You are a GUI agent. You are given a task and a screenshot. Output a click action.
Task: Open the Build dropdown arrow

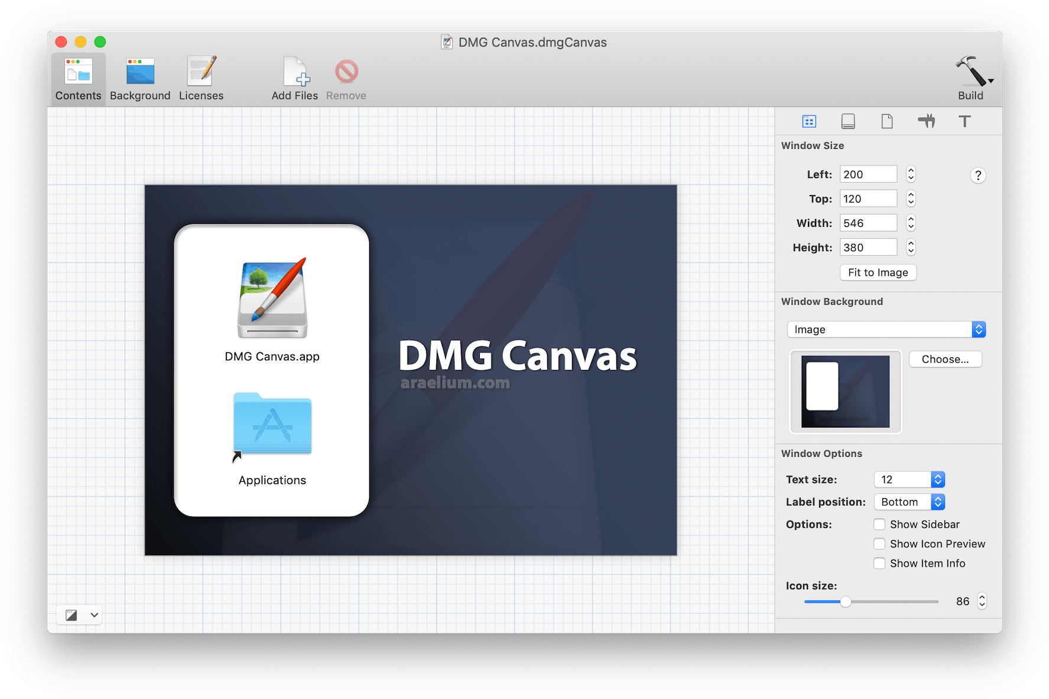coord(991,81)
